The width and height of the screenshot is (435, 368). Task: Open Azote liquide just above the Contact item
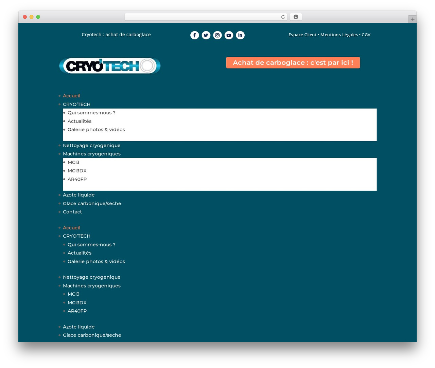pyautogui.click(x=79, y=195)
